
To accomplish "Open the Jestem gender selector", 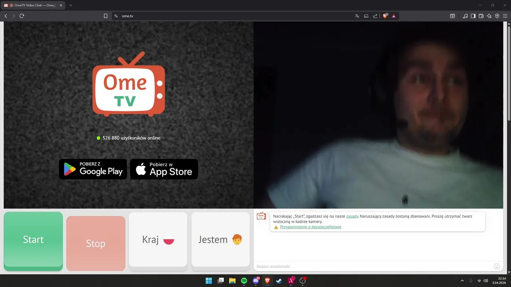I will click(x=220, y=240).
